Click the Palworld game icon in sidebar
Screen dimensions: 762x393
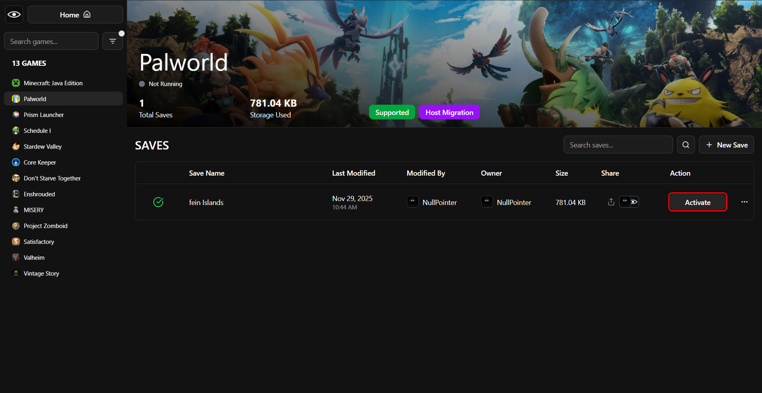16,99
